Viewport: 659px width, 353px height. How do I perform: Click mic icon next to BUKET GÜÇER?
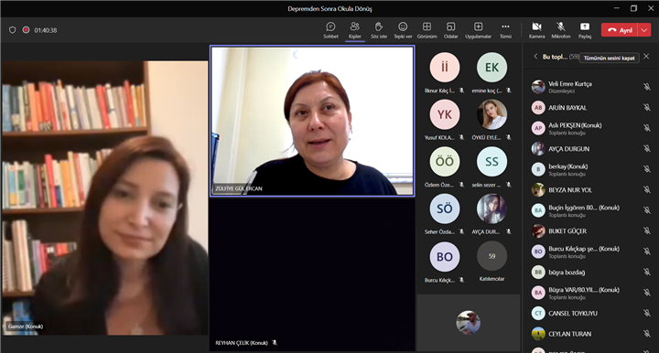[646, 230]
